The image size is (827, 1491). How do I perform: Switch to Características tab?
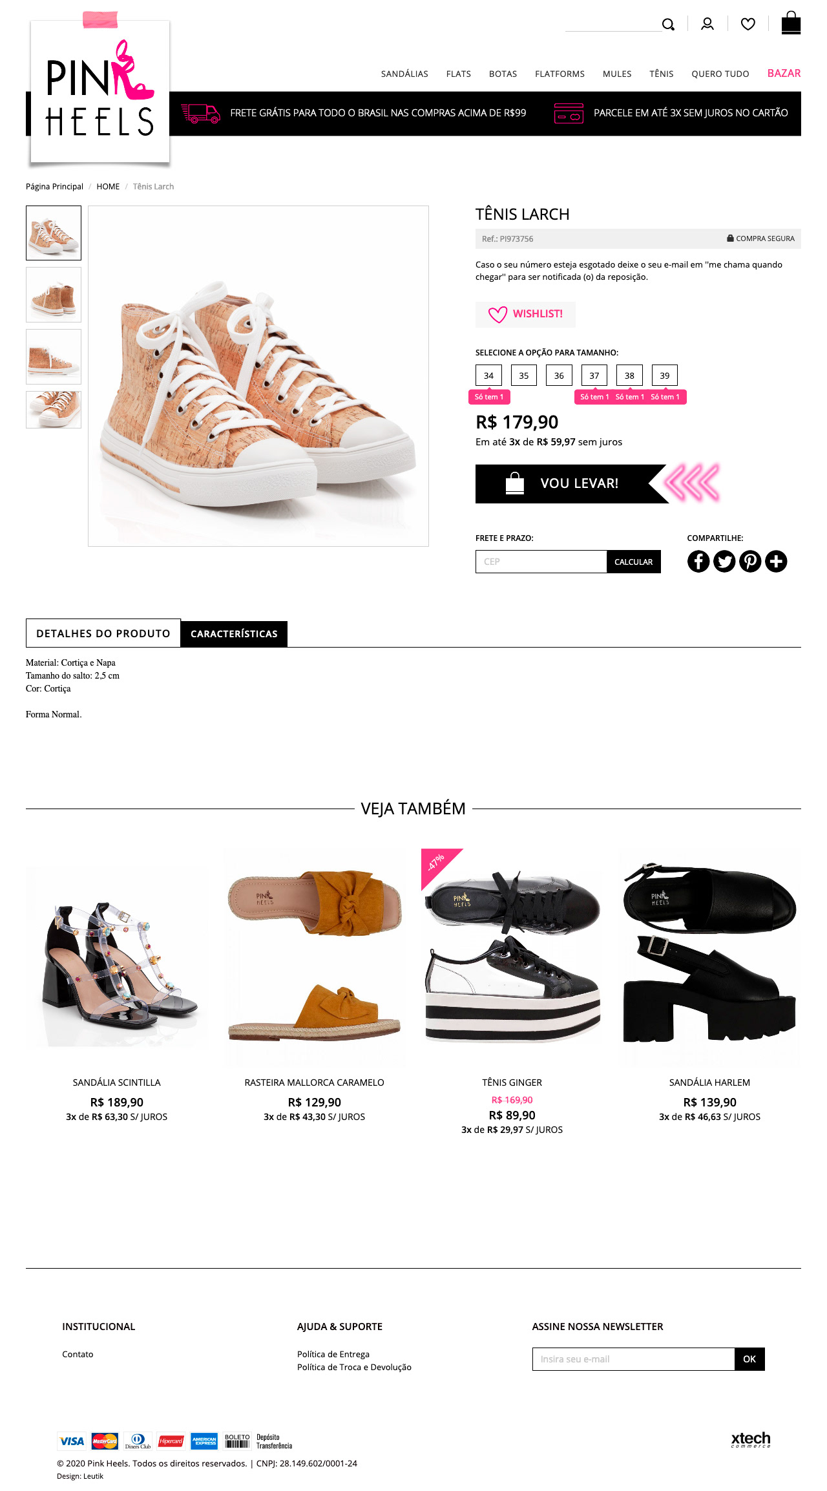tap(234, 633)
